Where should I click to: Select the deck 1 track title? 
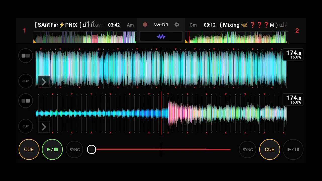68,25
